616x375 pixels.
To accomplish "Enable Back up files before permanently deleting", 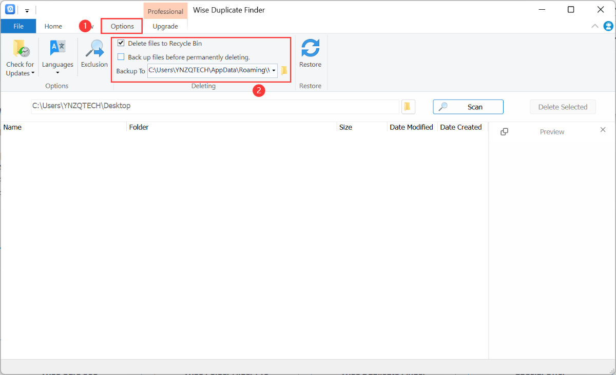I will (121, 57).
